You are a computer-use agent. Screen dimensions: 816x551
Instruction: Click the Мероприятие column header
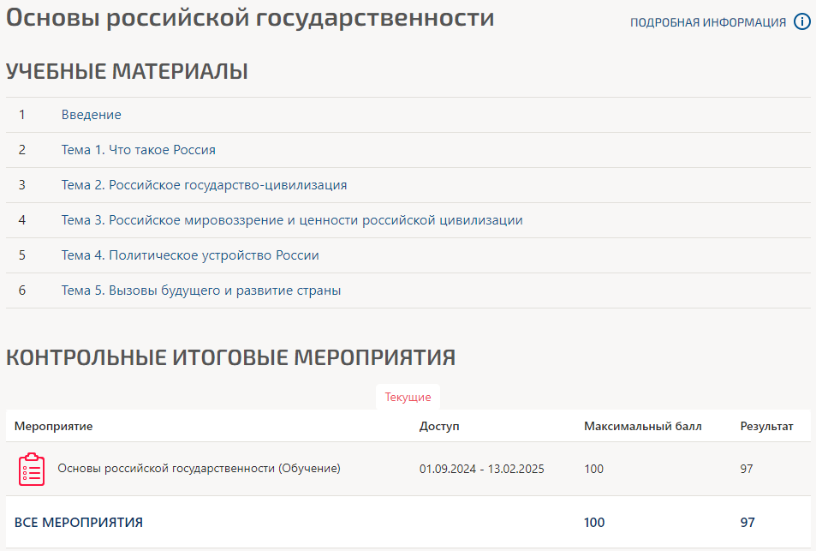[54, 426]
